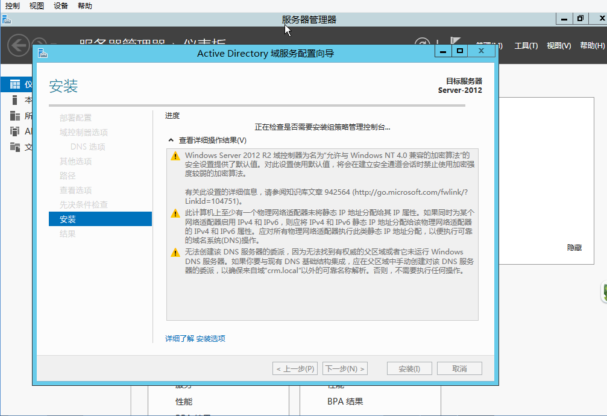Select 先决条件检查 wizard step

click(84, 204)
